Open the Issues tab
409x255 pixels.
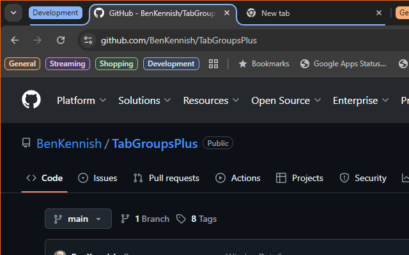click(x=98, y=178)
